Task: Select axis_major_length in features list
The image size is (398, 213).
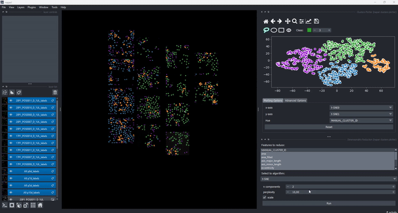Action: pyautogui.click(x=328, y=161)
